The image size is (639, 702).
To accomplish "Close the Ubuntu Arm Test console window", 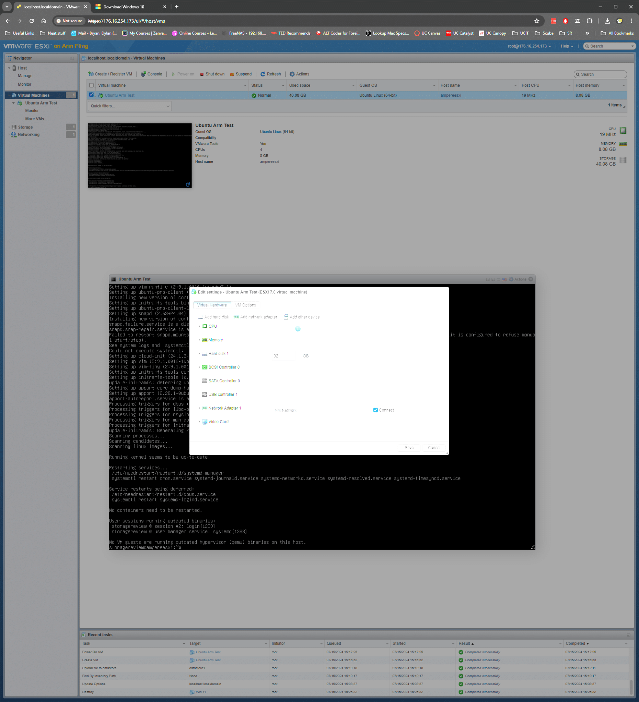I will [x=531, y=279].
